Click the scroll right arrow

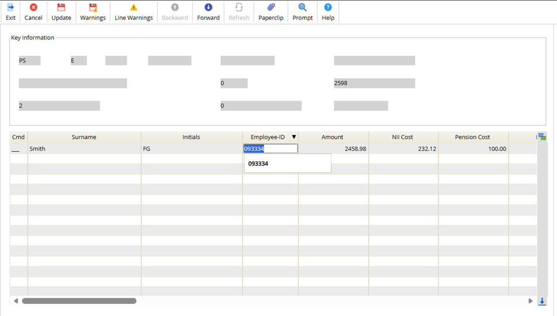(x=530, y=301)
